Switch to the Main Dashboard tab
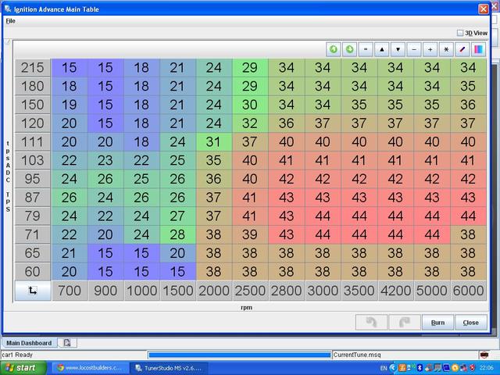Image resolution: width=500 pixels, height=375 pixels. coord(29,343)
